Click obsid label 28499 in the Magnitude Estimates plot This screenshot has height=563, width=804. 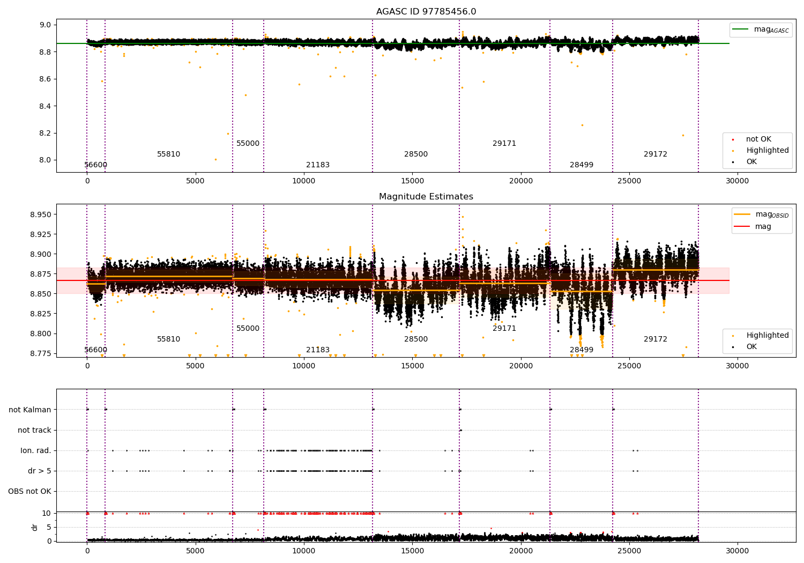click(x=582, y=350)
